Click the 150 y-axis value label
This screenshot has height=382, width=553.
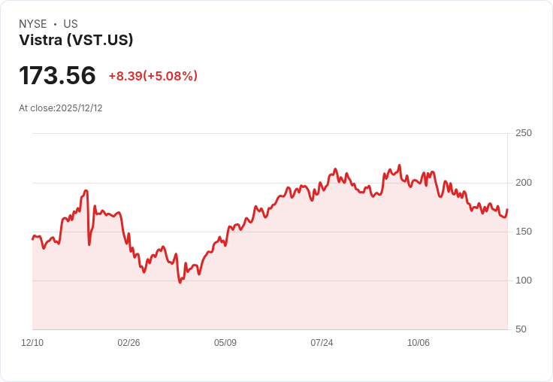pos(523,232)
